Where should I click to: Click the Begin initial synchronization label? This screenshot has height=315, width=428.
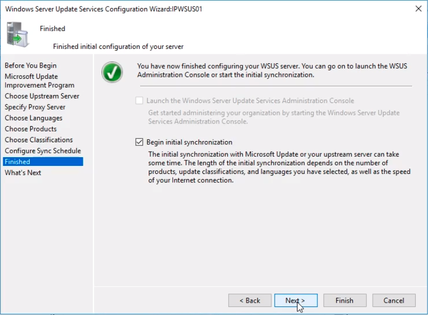coord(189,142)
